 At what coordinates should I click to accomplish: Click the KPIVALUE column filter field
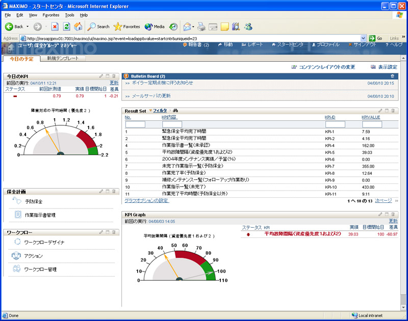click(372, 124)
